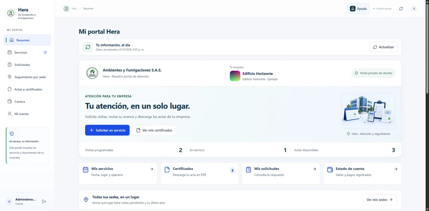Click the document icon on Certificados card
This screenshot has width=429, height=211.
[167, 170]
